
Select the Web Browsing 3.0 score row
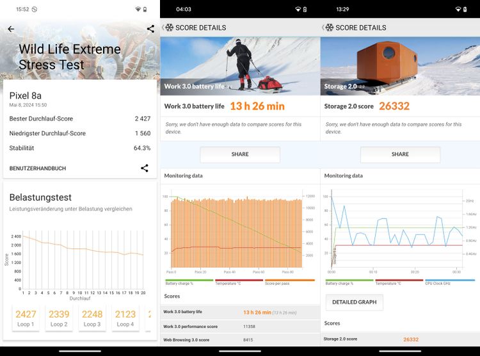[x=240, y=340]
